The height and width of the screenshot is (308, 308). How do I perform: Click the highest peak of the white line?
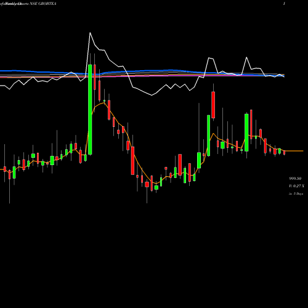90,33
